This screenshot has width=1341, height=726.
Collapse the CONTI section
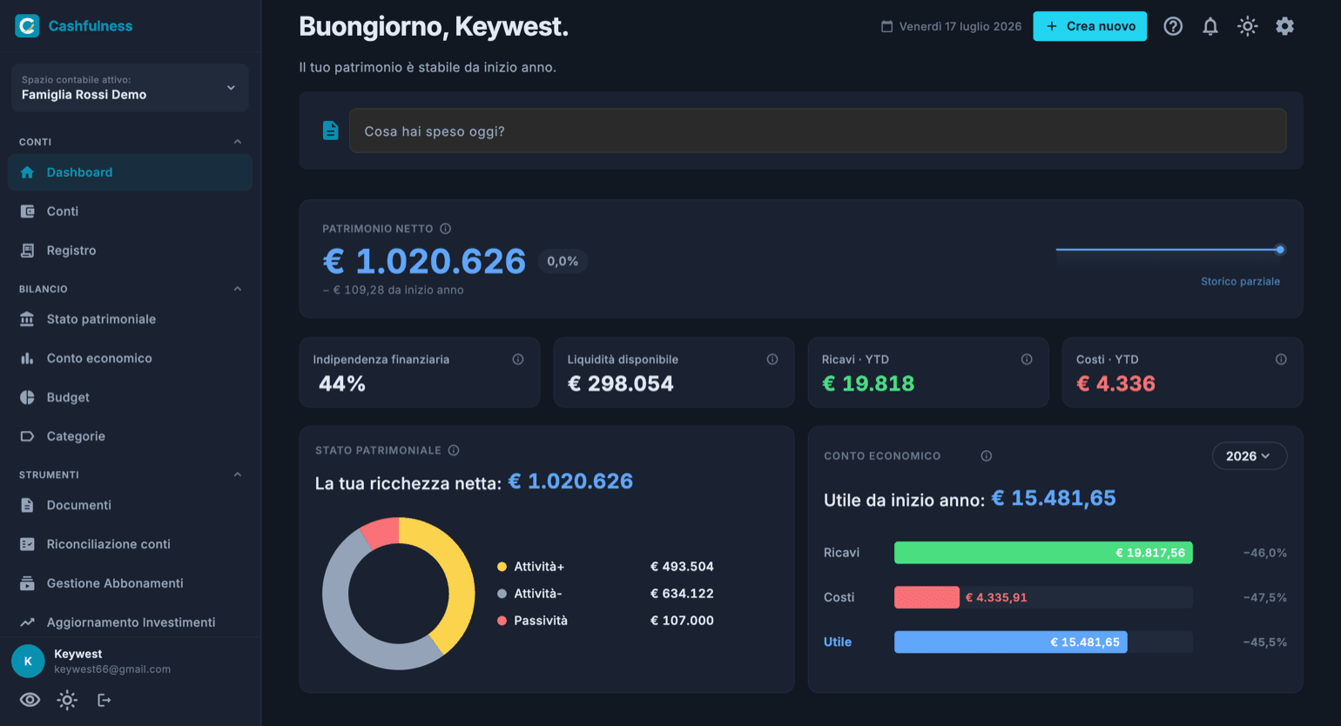point(238,142)
